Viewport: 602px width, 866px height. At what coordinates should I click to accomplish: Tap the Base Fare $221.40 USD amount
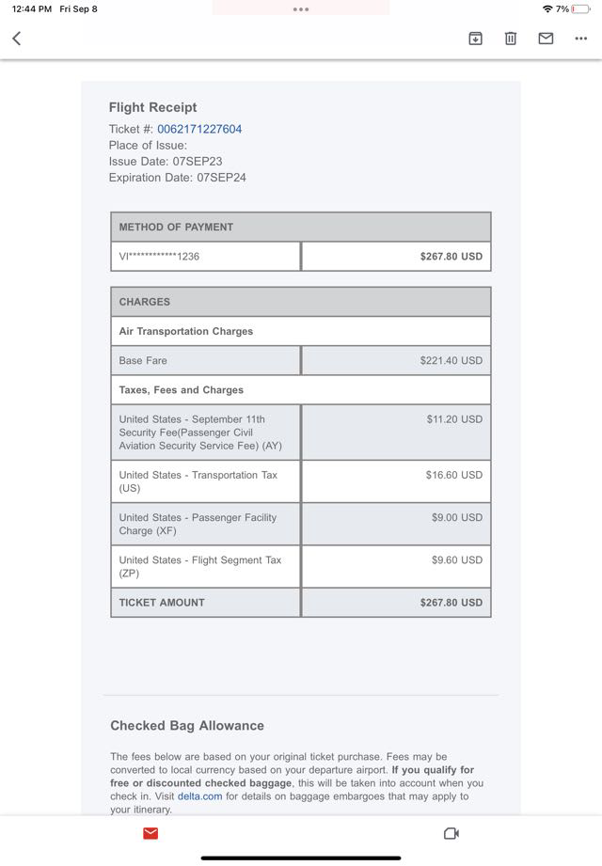[x=451, y=360]
